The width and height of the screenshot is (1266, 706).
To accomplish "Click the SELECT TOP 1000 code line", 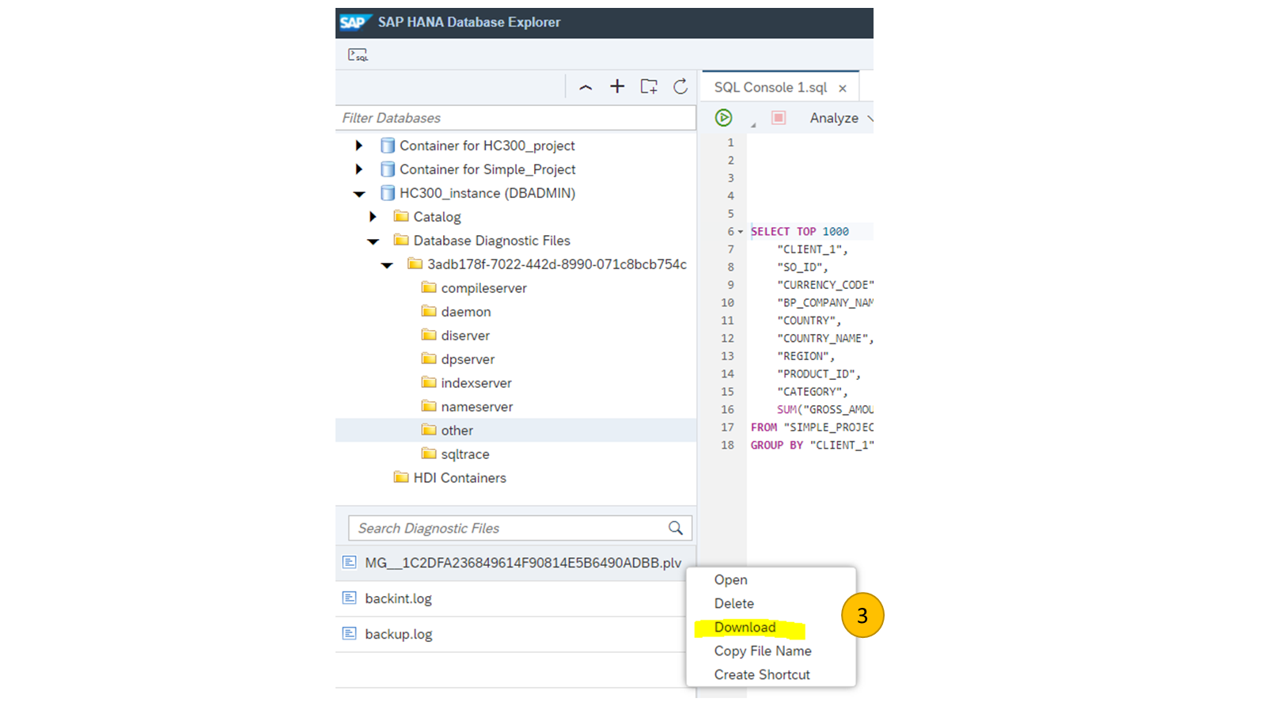I will 800,232.
